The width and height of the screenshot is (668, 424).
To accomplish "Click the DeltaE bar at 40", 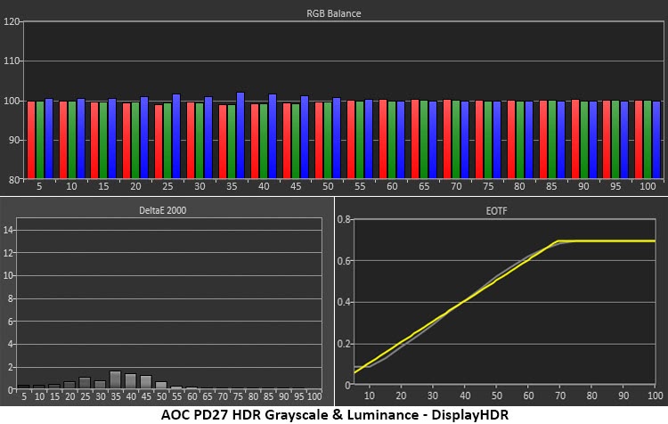I will coord(130,381).
